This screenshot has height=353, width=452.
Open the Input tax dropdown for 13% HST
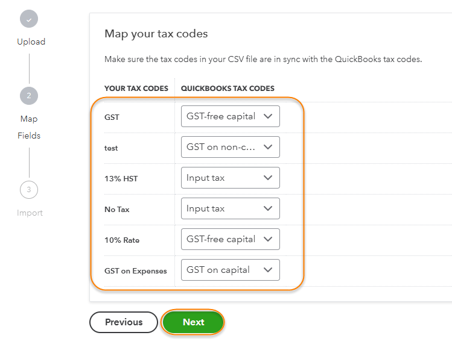[230, 178]
